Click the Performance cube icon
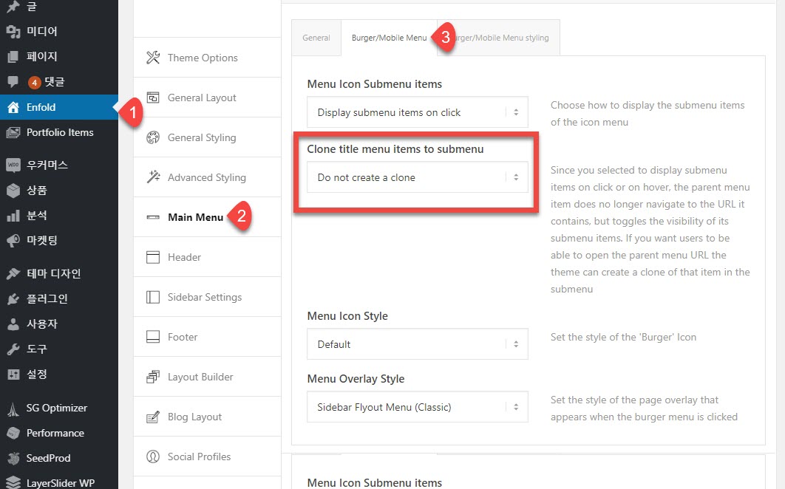785x489 pixels. [x=13, y=433]
